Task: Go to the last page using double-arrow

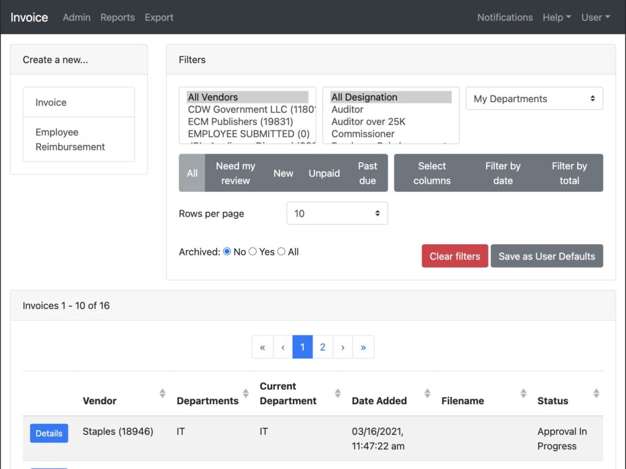Action: (x=363, y=347)
